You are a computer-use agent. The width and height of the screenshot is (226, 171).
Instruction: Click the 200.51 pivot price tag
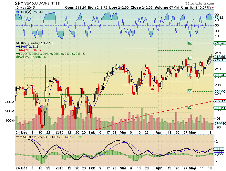(220, 108)
